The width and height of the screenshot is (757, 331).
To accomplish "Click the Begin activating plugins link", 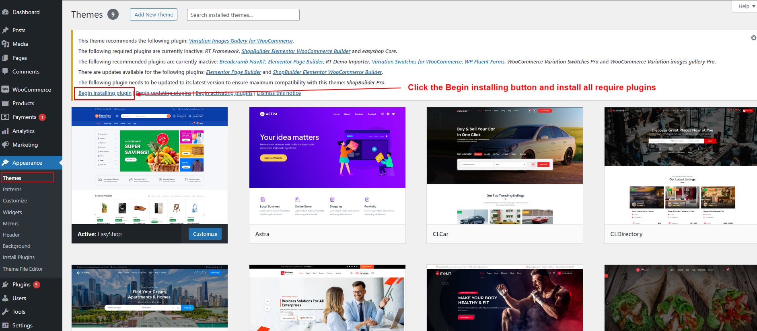I will coord(224,93).
